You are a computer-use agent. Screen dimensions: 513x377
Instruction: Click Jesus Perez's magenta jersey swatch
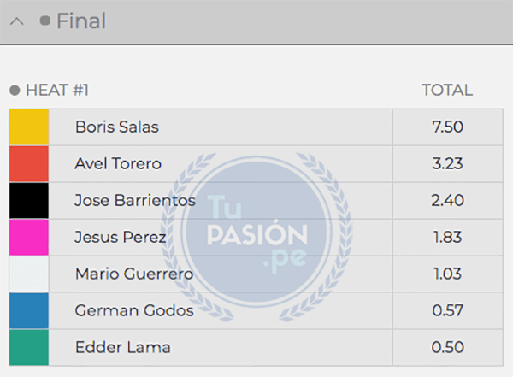[x=29, y=238]
